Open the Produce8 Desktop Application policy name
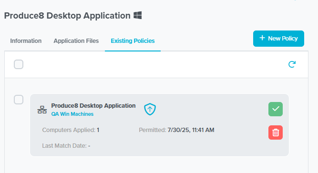 (93, 106)
